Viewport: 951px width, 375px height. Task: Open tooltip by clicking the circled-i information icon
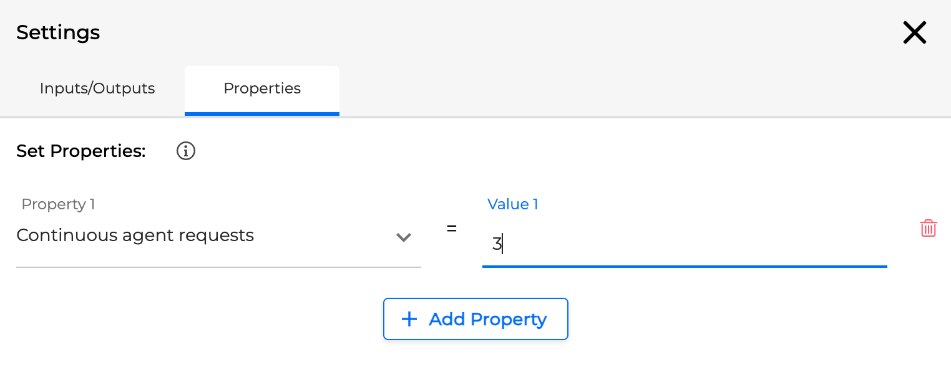pos(185,151)
